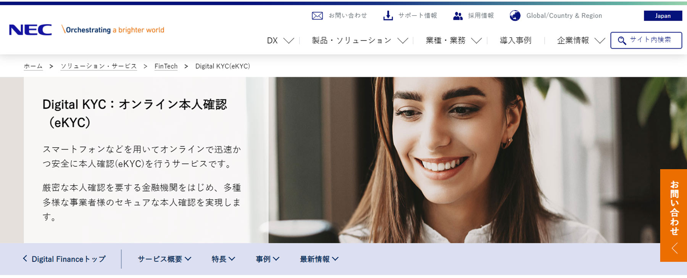Image resolution: width=687 pixels, height=278 pixels.
Task: Click the magnifying glass search icon
Action: (x=622, y=40)
